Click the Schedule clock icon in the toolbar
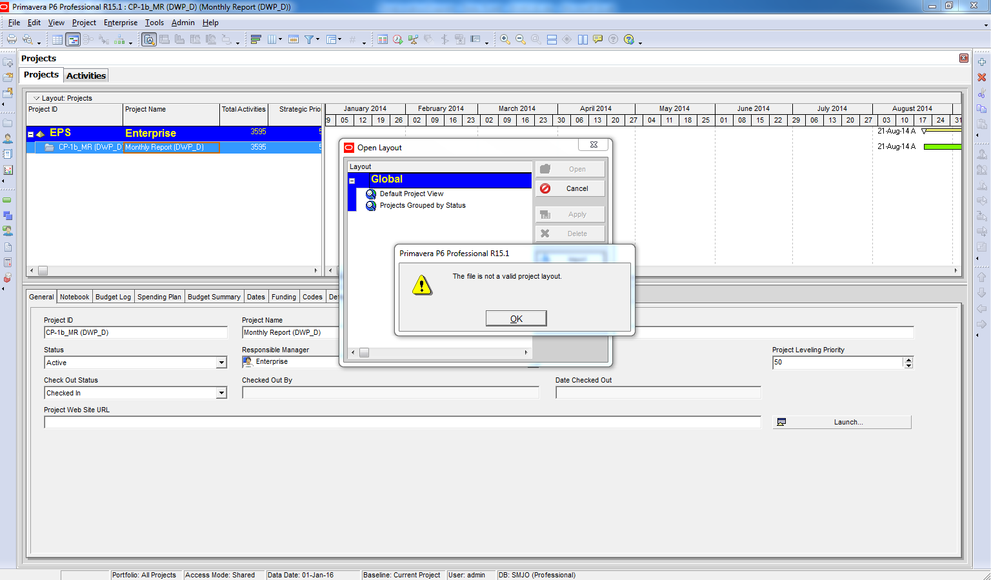This screenshot has height=580, width=991. tap(398, 39)
